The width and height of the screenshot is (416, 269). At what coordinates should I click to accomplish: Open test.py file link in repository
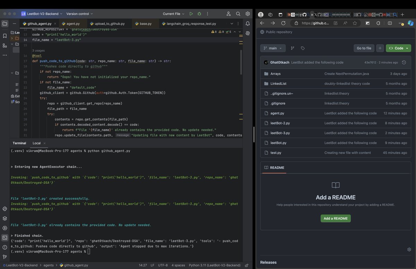point(276,153)
